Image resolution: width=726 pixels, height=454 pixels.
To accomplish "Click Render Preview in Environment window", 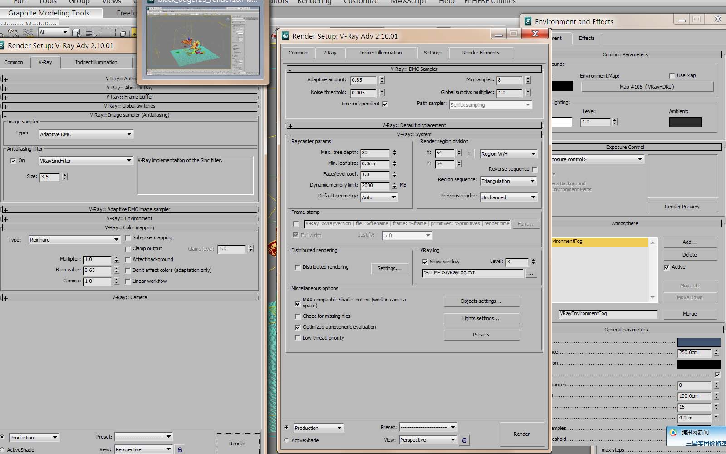I will coord(682,207).
